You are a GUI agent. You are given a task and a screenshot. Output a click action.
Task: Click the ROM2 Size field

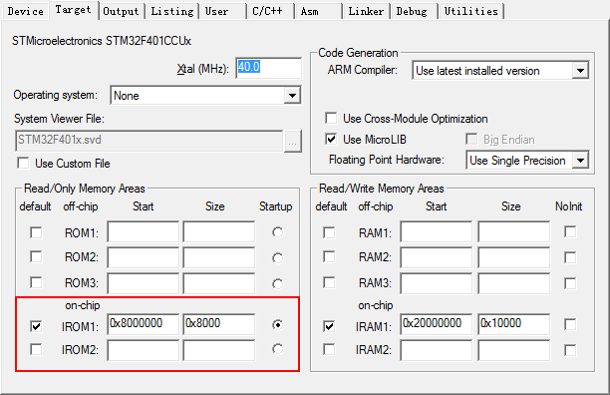[219, 257]
